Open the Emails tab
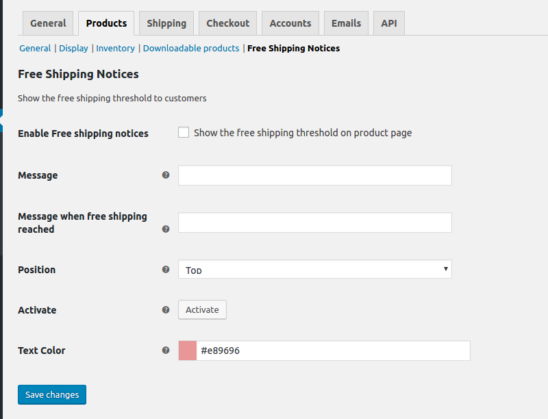Viewport: 548px width, 419px height. 347,23
